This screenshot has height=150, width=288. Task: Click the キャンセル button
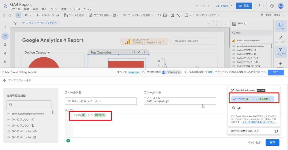tap(254, 142)
